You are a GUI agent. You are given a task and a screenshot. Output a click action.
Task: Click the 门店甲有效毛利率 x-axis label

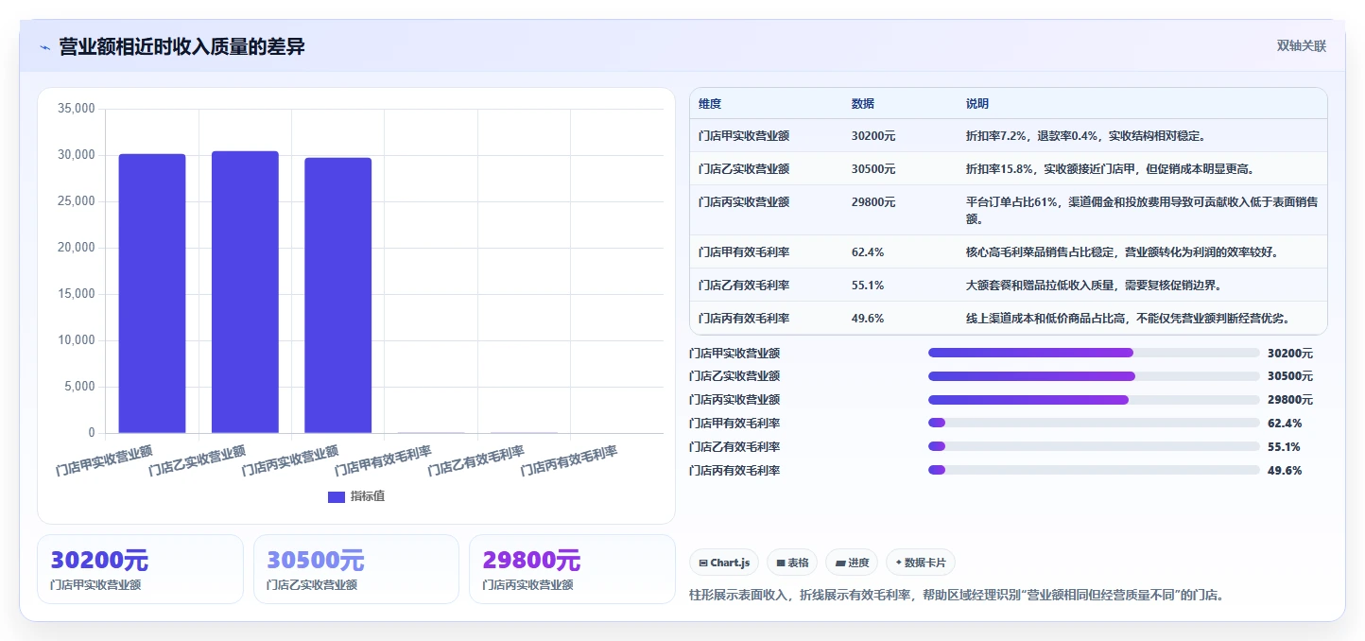pos(384,460)
